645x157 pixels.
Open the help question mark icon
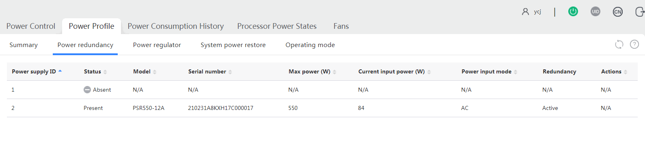click(x=634, y=44)
